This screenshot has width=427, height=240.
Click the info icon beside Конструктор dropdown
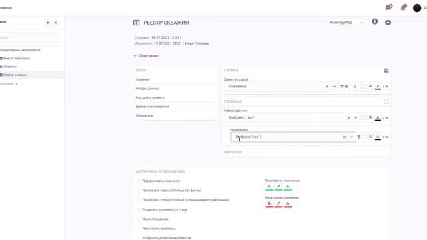click(x=375, y=21)
